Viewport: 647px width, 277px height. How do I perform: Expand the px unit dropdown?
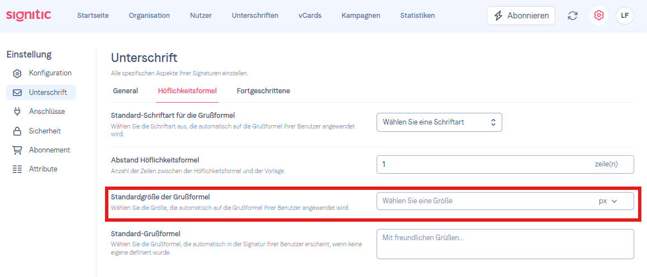click(608, 201)
